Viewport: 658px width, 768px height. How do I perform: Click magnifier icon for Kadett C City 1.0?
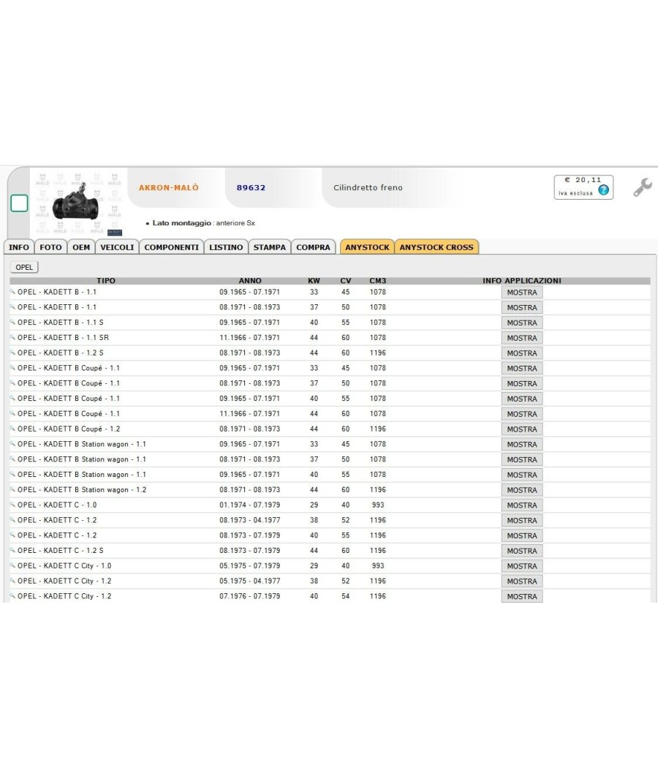pos(12,565)
